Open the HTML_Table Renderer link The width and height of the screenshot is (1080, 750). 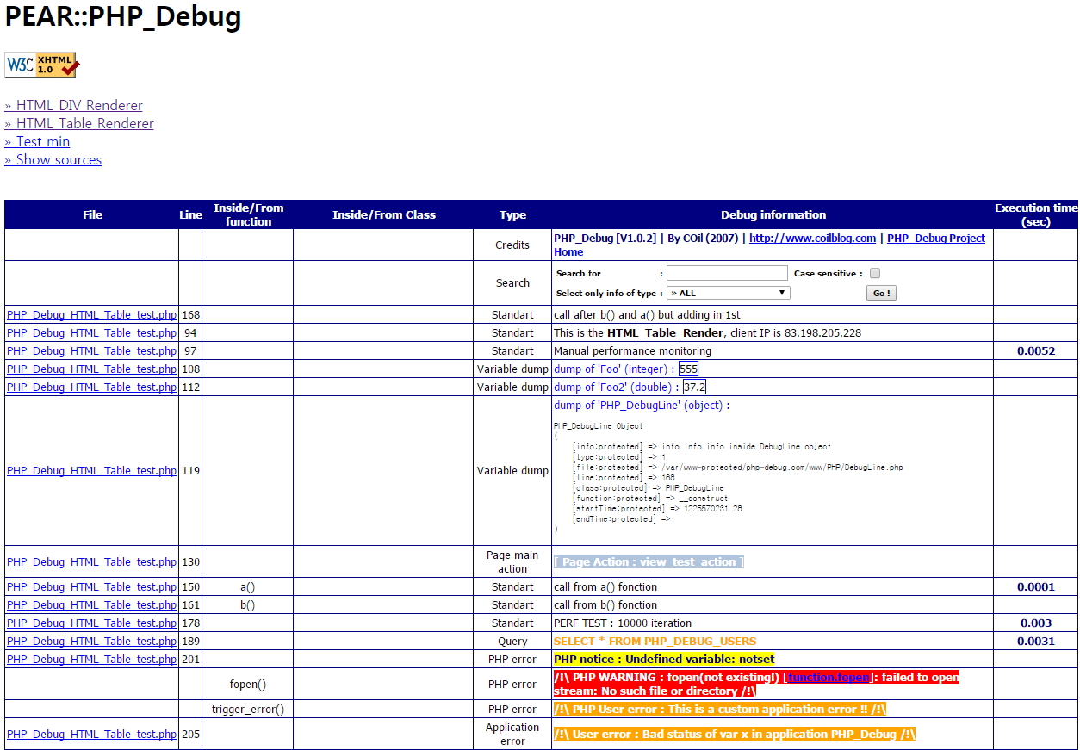79,124
